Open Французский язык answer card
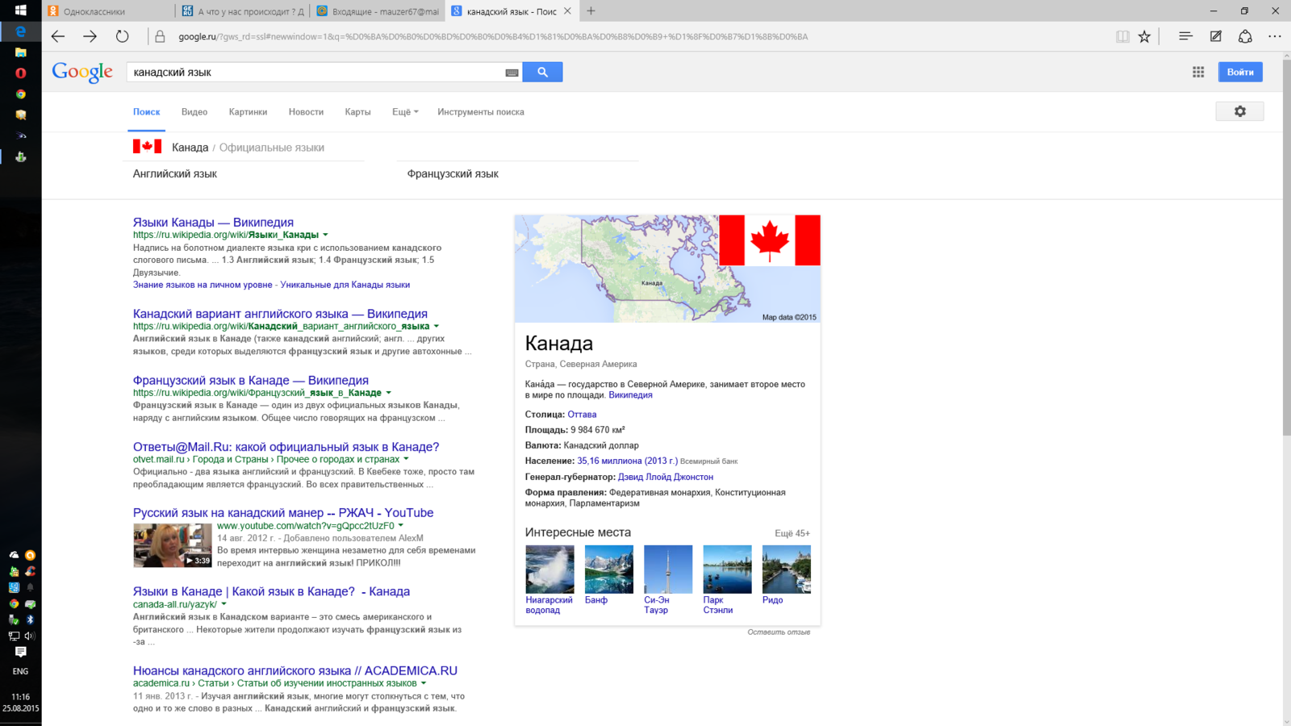 pos(453,173)
